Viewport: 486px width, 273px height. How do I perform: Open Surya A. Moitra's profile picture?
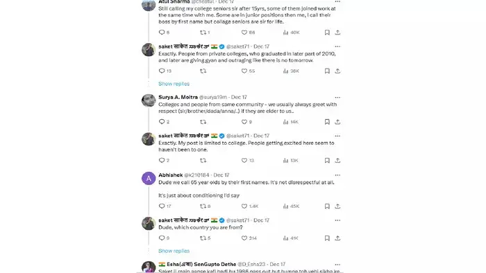click(x=149, y=100)
